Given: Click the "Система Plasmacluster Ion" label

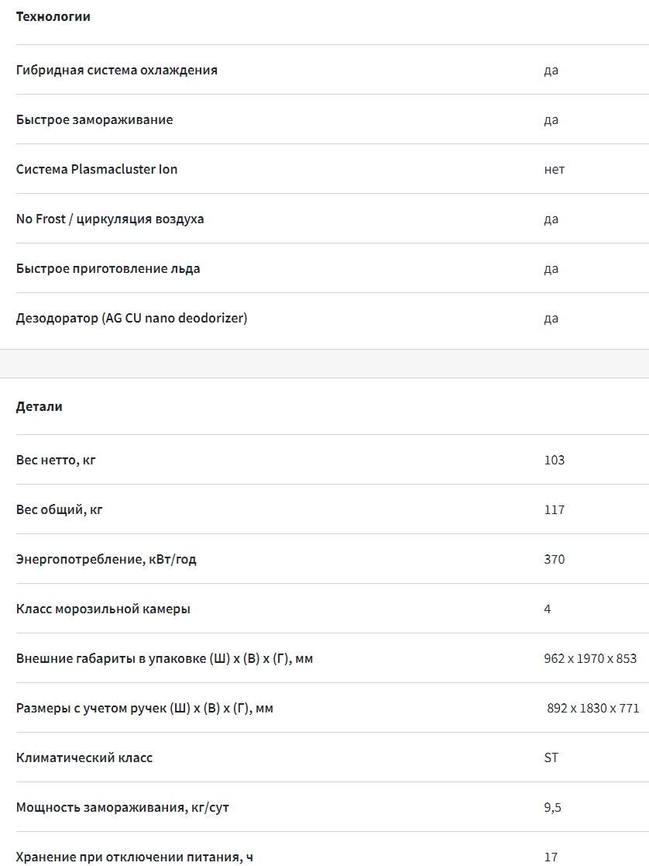Looking at the screenshot, I should click(96, 169).
